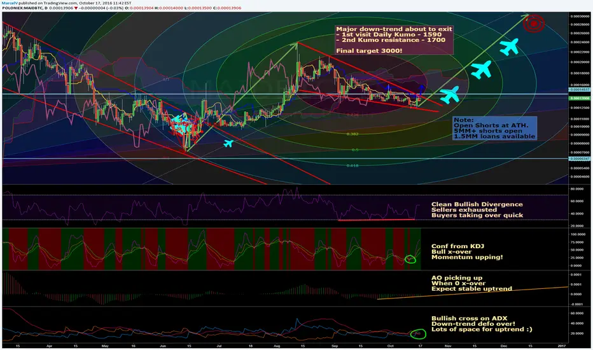Click the 'Conf from KDJ' annotation
Image resolution: width=593 pixels, height=350 pixels.
467,251
